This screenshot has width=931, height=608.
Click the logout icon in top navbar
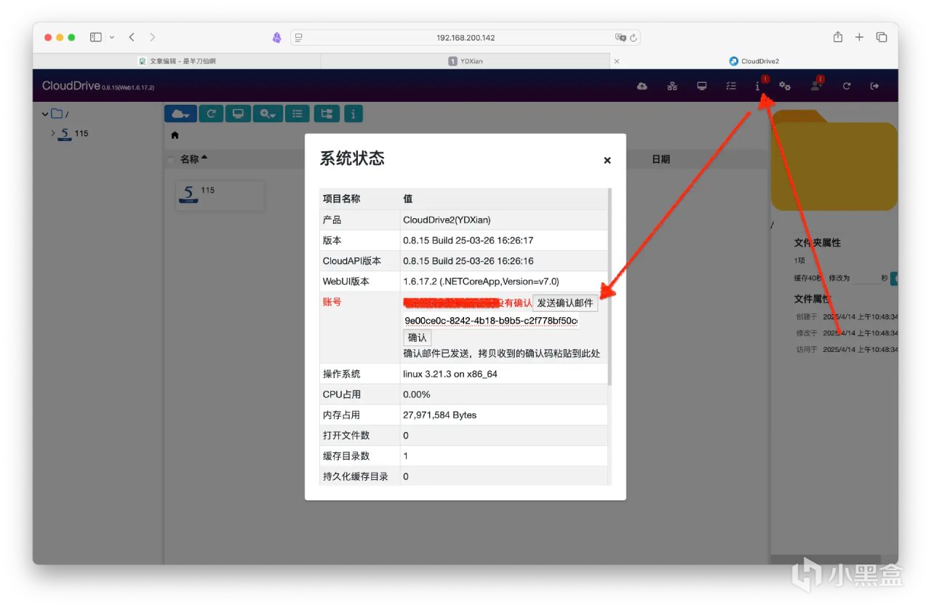pyautogui.click(x=875, y=87)
